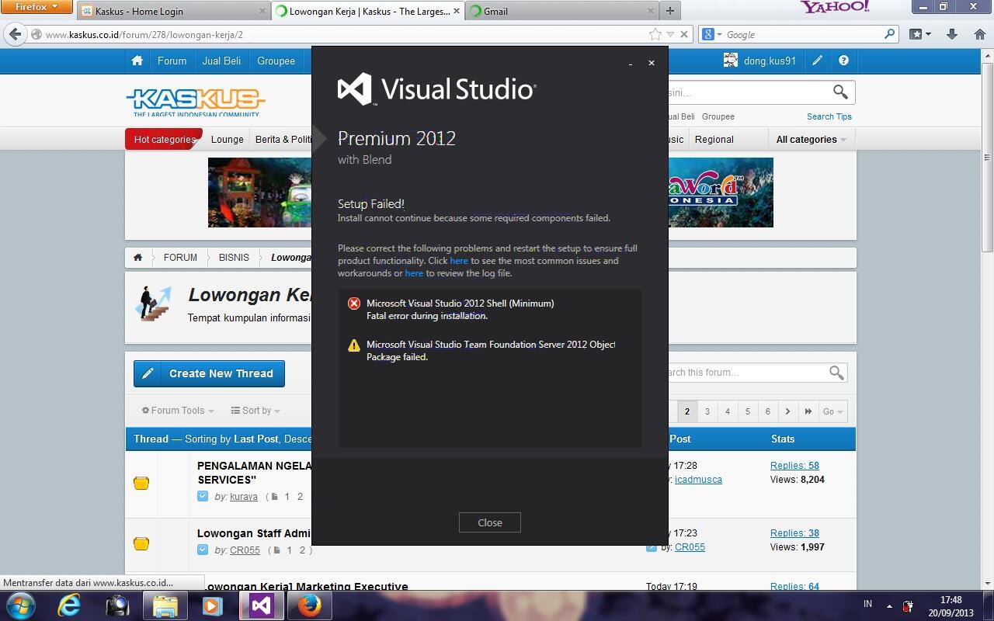Open Internet Explorer from the taskbar
The image size is (994, 621).
[x=69, y=605]
